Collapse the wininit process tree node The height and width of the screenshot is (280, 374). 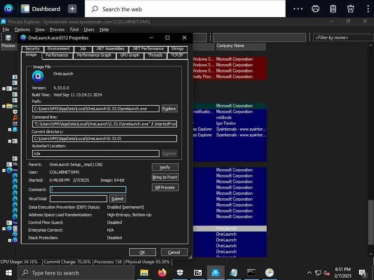[4, 89]
